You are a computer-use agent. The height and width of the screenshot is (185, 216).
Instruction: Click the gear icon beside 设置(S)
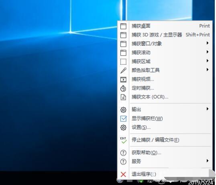pos(123,127)
